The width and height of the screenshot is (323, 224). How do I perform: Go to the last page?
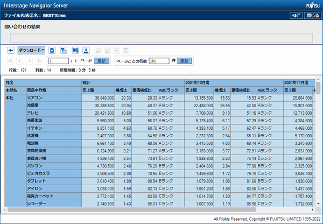(39, 61)
